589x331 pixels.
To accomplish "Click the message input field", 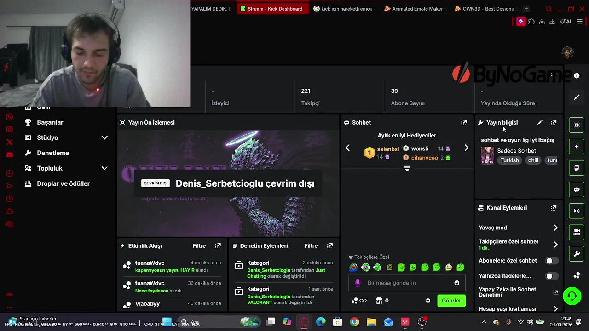I will click(407, 283).
